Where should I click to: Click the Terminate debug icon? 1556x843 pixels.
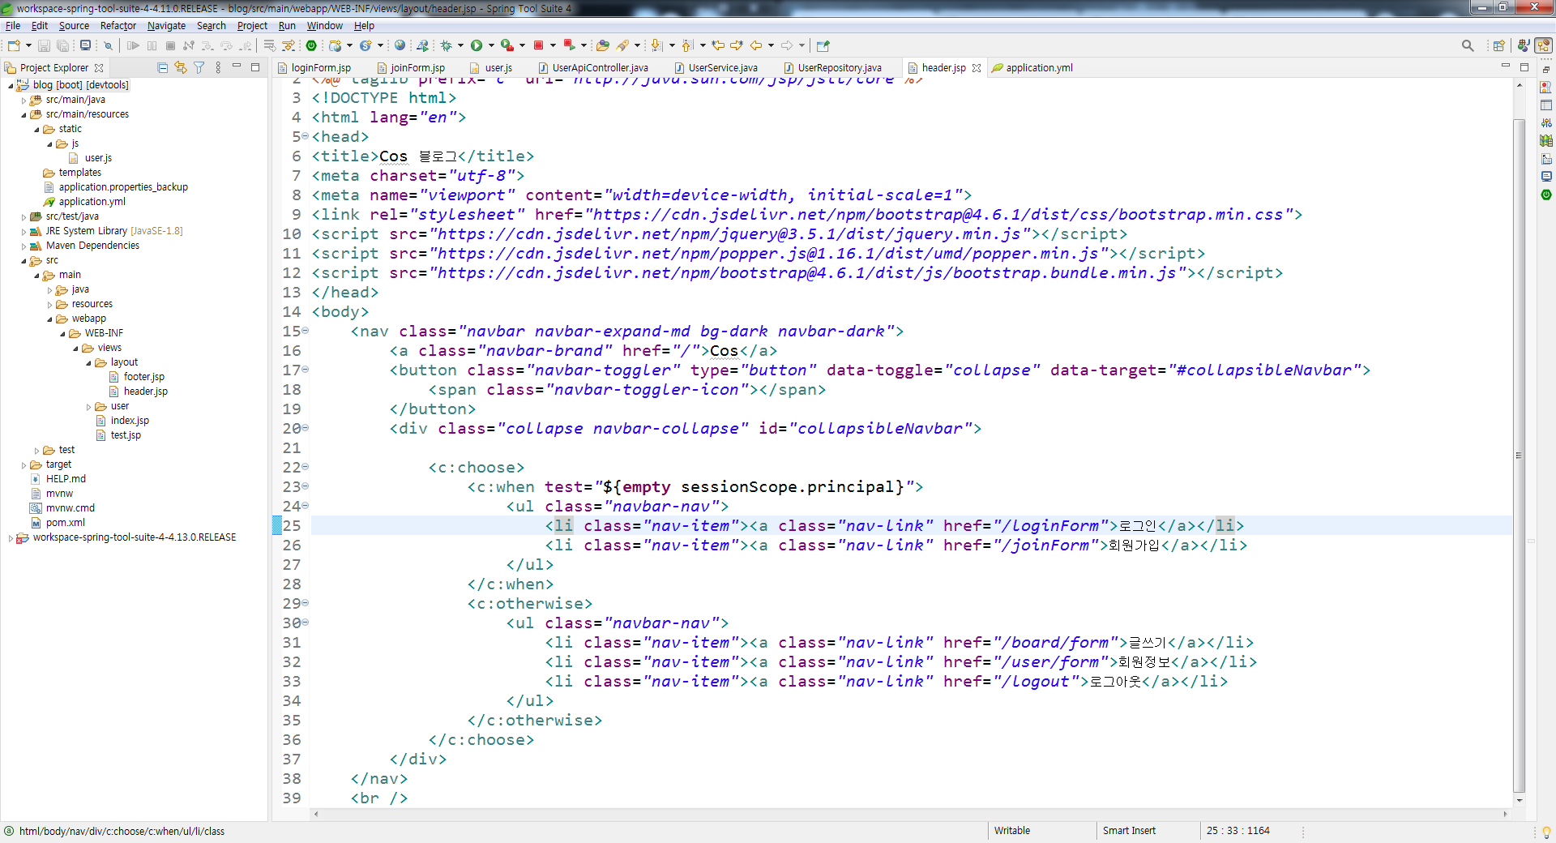pyautogui.click(x=170, y=45)
